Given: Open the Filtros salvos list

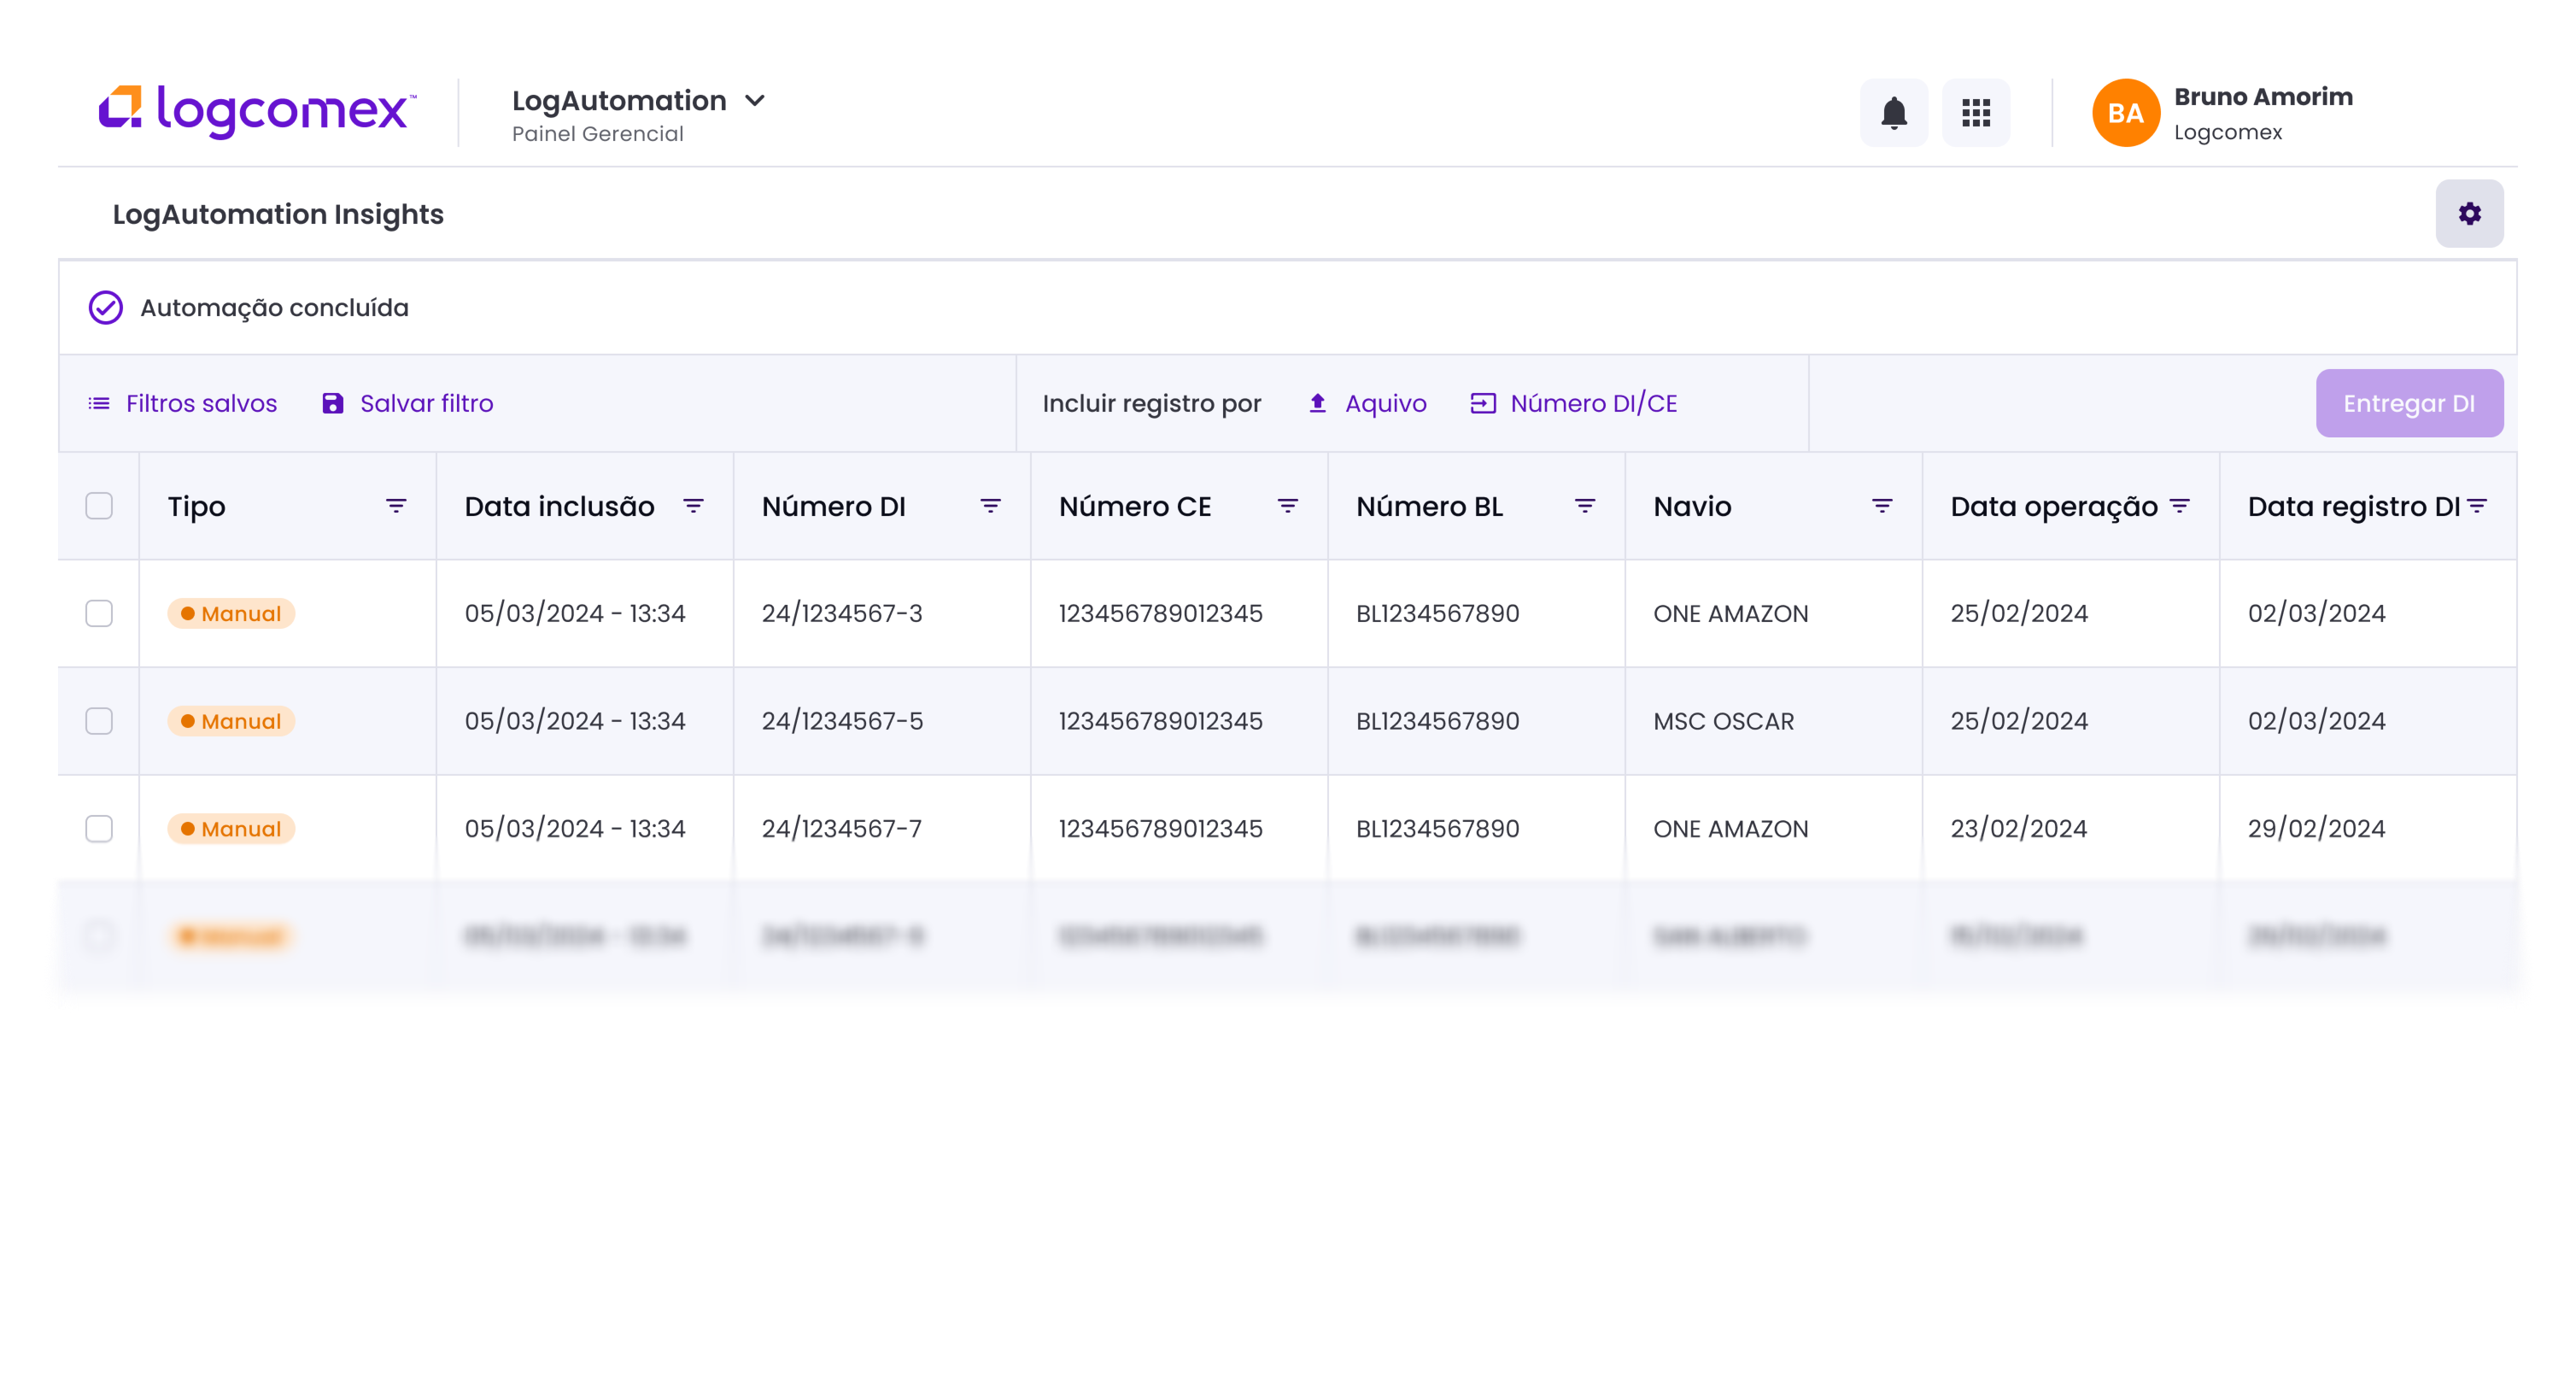Looking at the screenshot, I should [183, 404].
